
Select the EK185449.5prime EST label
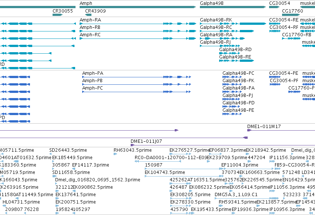click(x=72, y=158)
